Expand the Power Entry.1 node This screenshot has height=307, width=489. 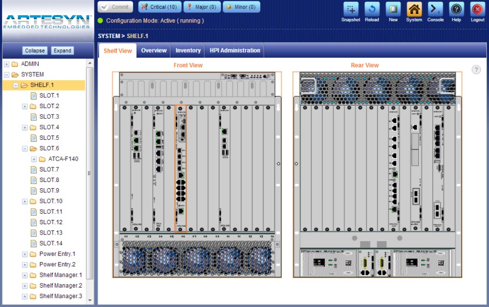click(x=25, y=254)
